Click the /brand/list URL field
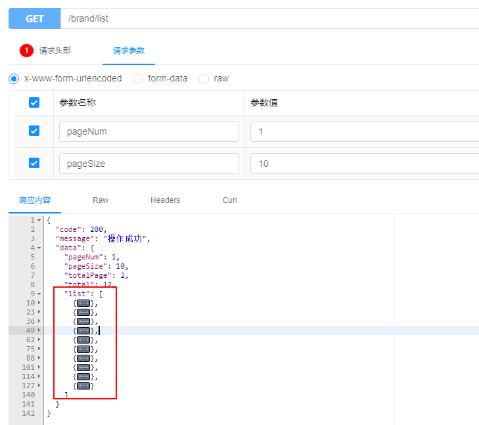479x425 pixels. click(269, 18)
